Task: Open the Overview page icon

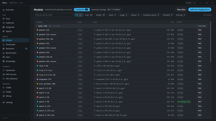Action: (4, 10)
